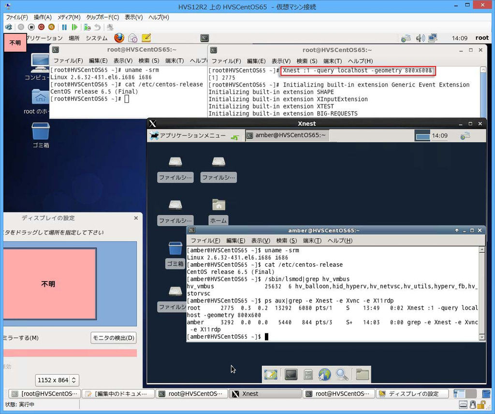This screenshot has width=495, height=414.
Task: Open the 場所 menu in GNOME panel
Action: 74,38
